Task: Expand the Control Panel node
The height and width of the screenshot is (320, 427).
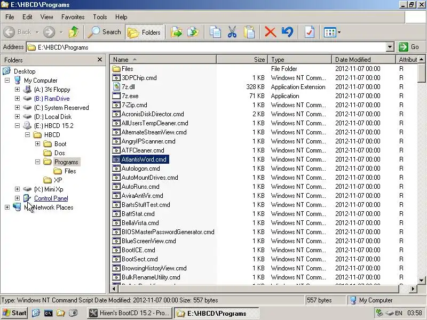Action: [17, 198]
